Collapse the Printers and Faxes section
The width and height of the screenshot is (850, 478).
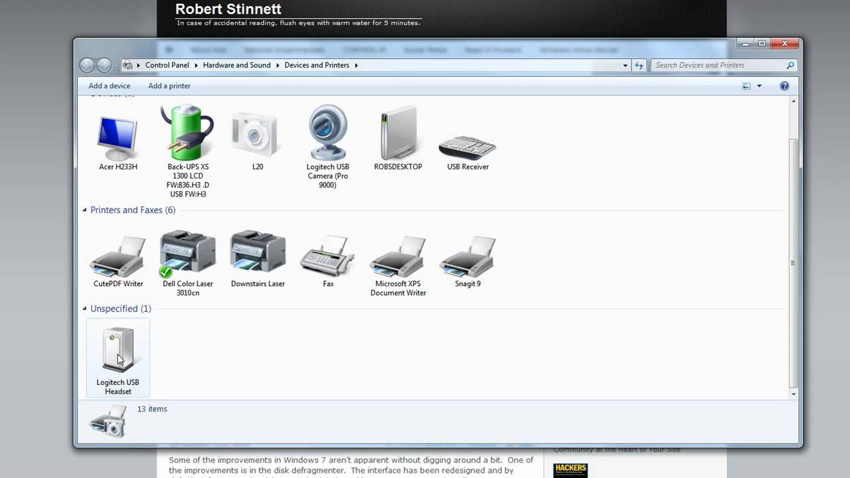pyautogui.click(x=84, y=210)
